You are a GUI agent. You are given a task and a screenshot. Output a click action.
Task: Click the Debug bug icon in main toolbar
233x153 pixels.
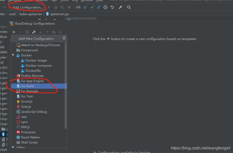(56, 7)
